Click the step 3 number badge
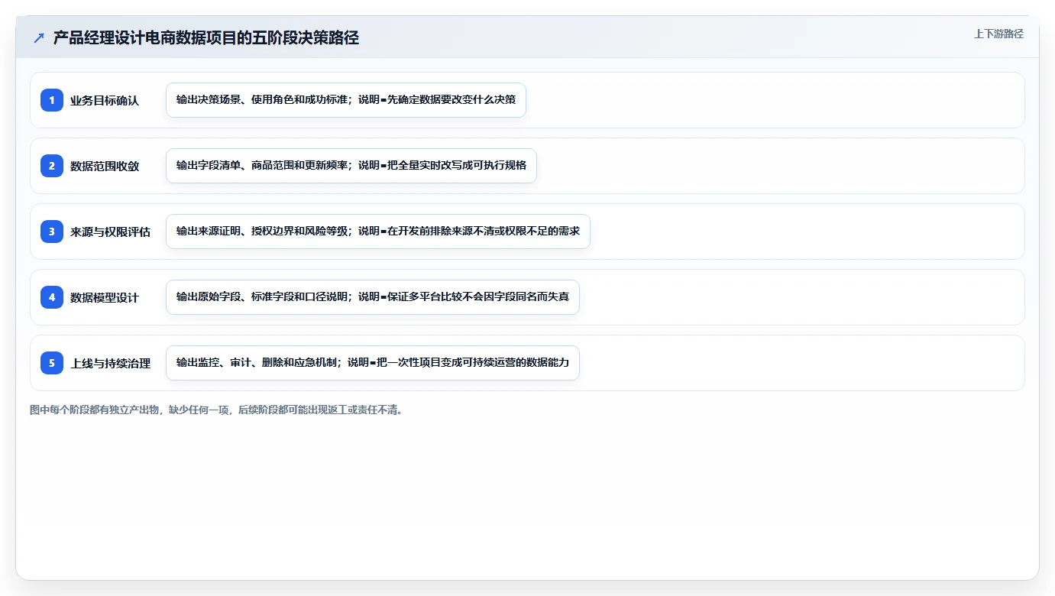The width and height of the screenshot is (1055, 596). tap(52, 232)
